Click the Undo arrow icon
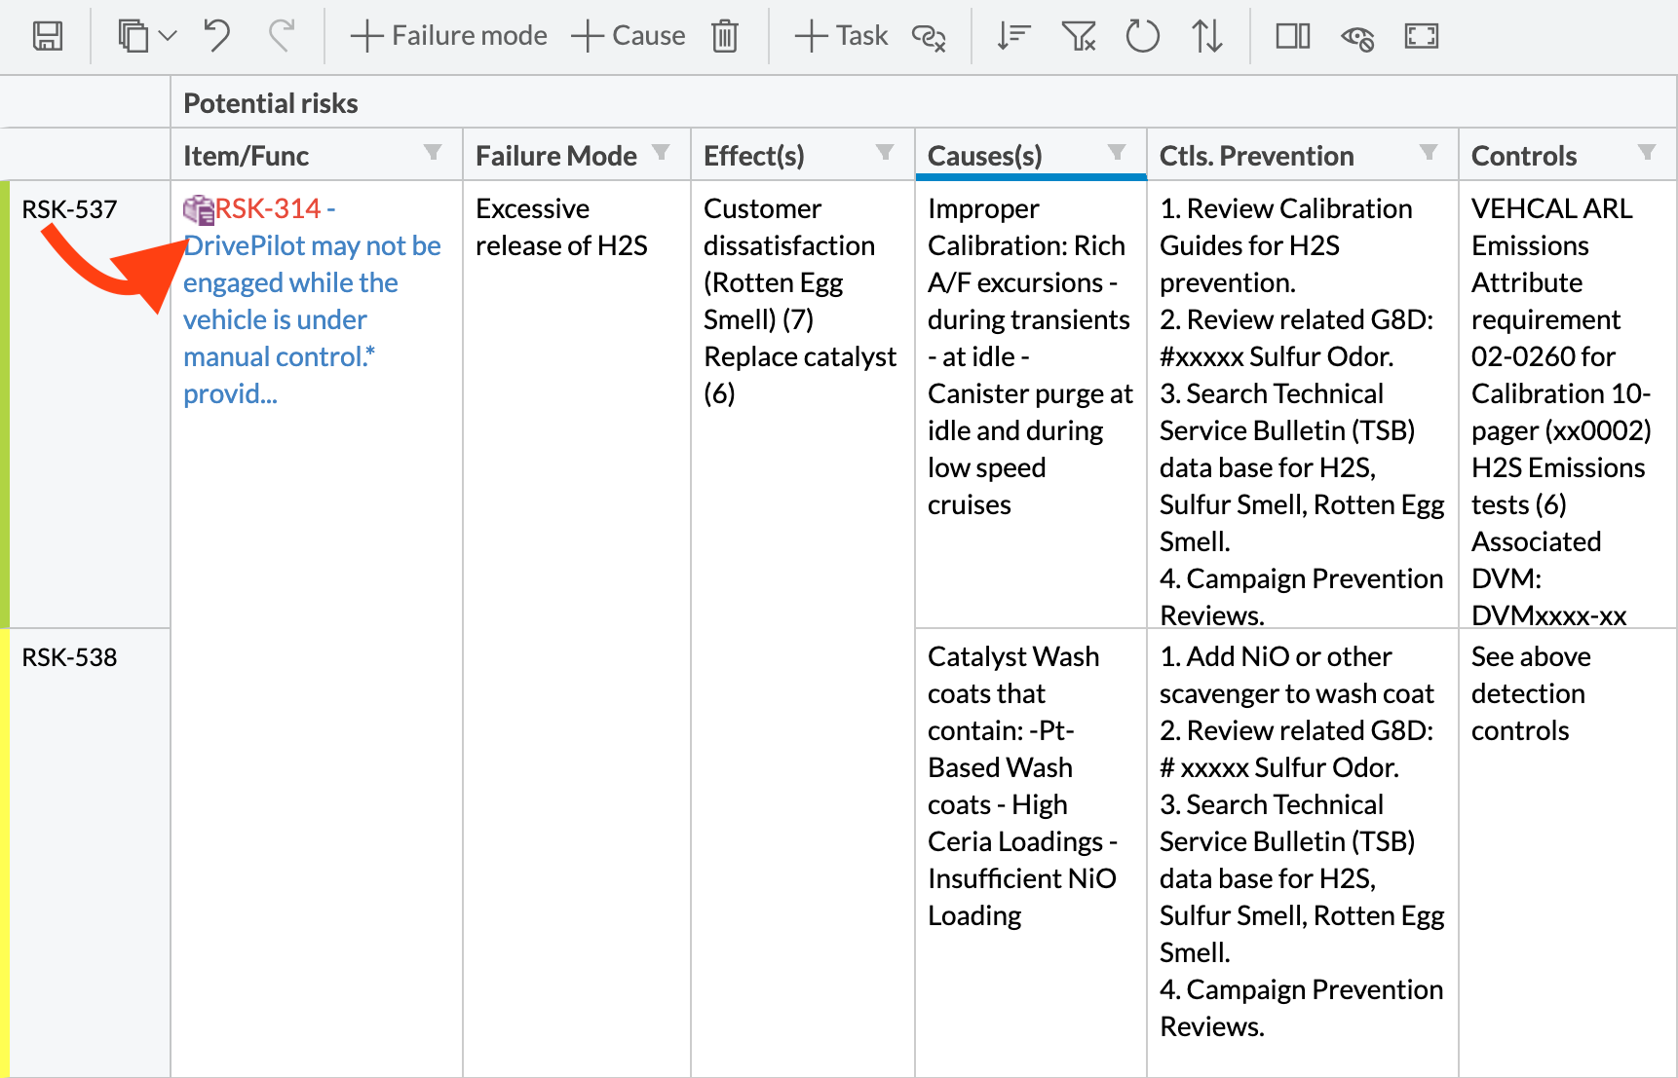Image resolution: width=1678 pixels, height=1078 pixels. 216,36
